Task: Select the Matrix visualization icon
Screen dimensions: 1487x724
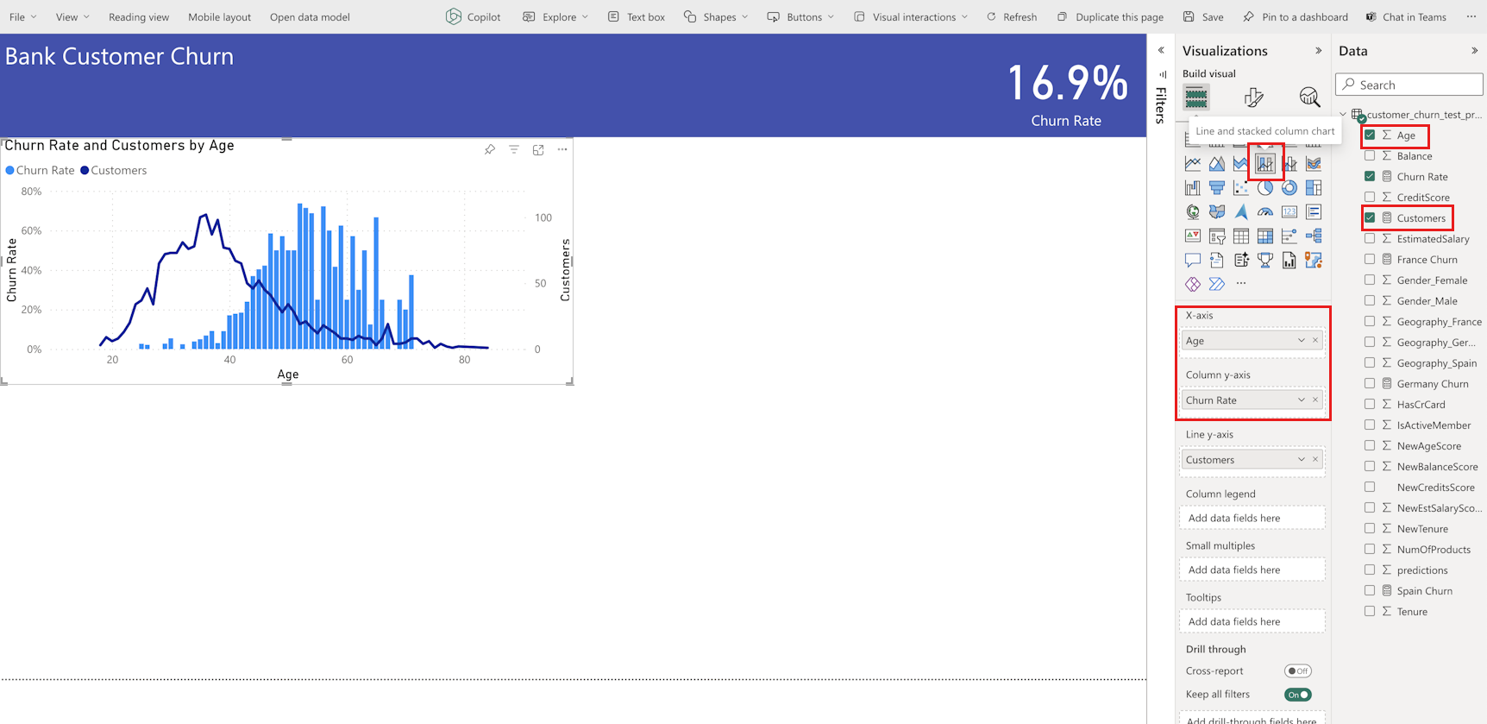Action: click(x=1265, y=236)
